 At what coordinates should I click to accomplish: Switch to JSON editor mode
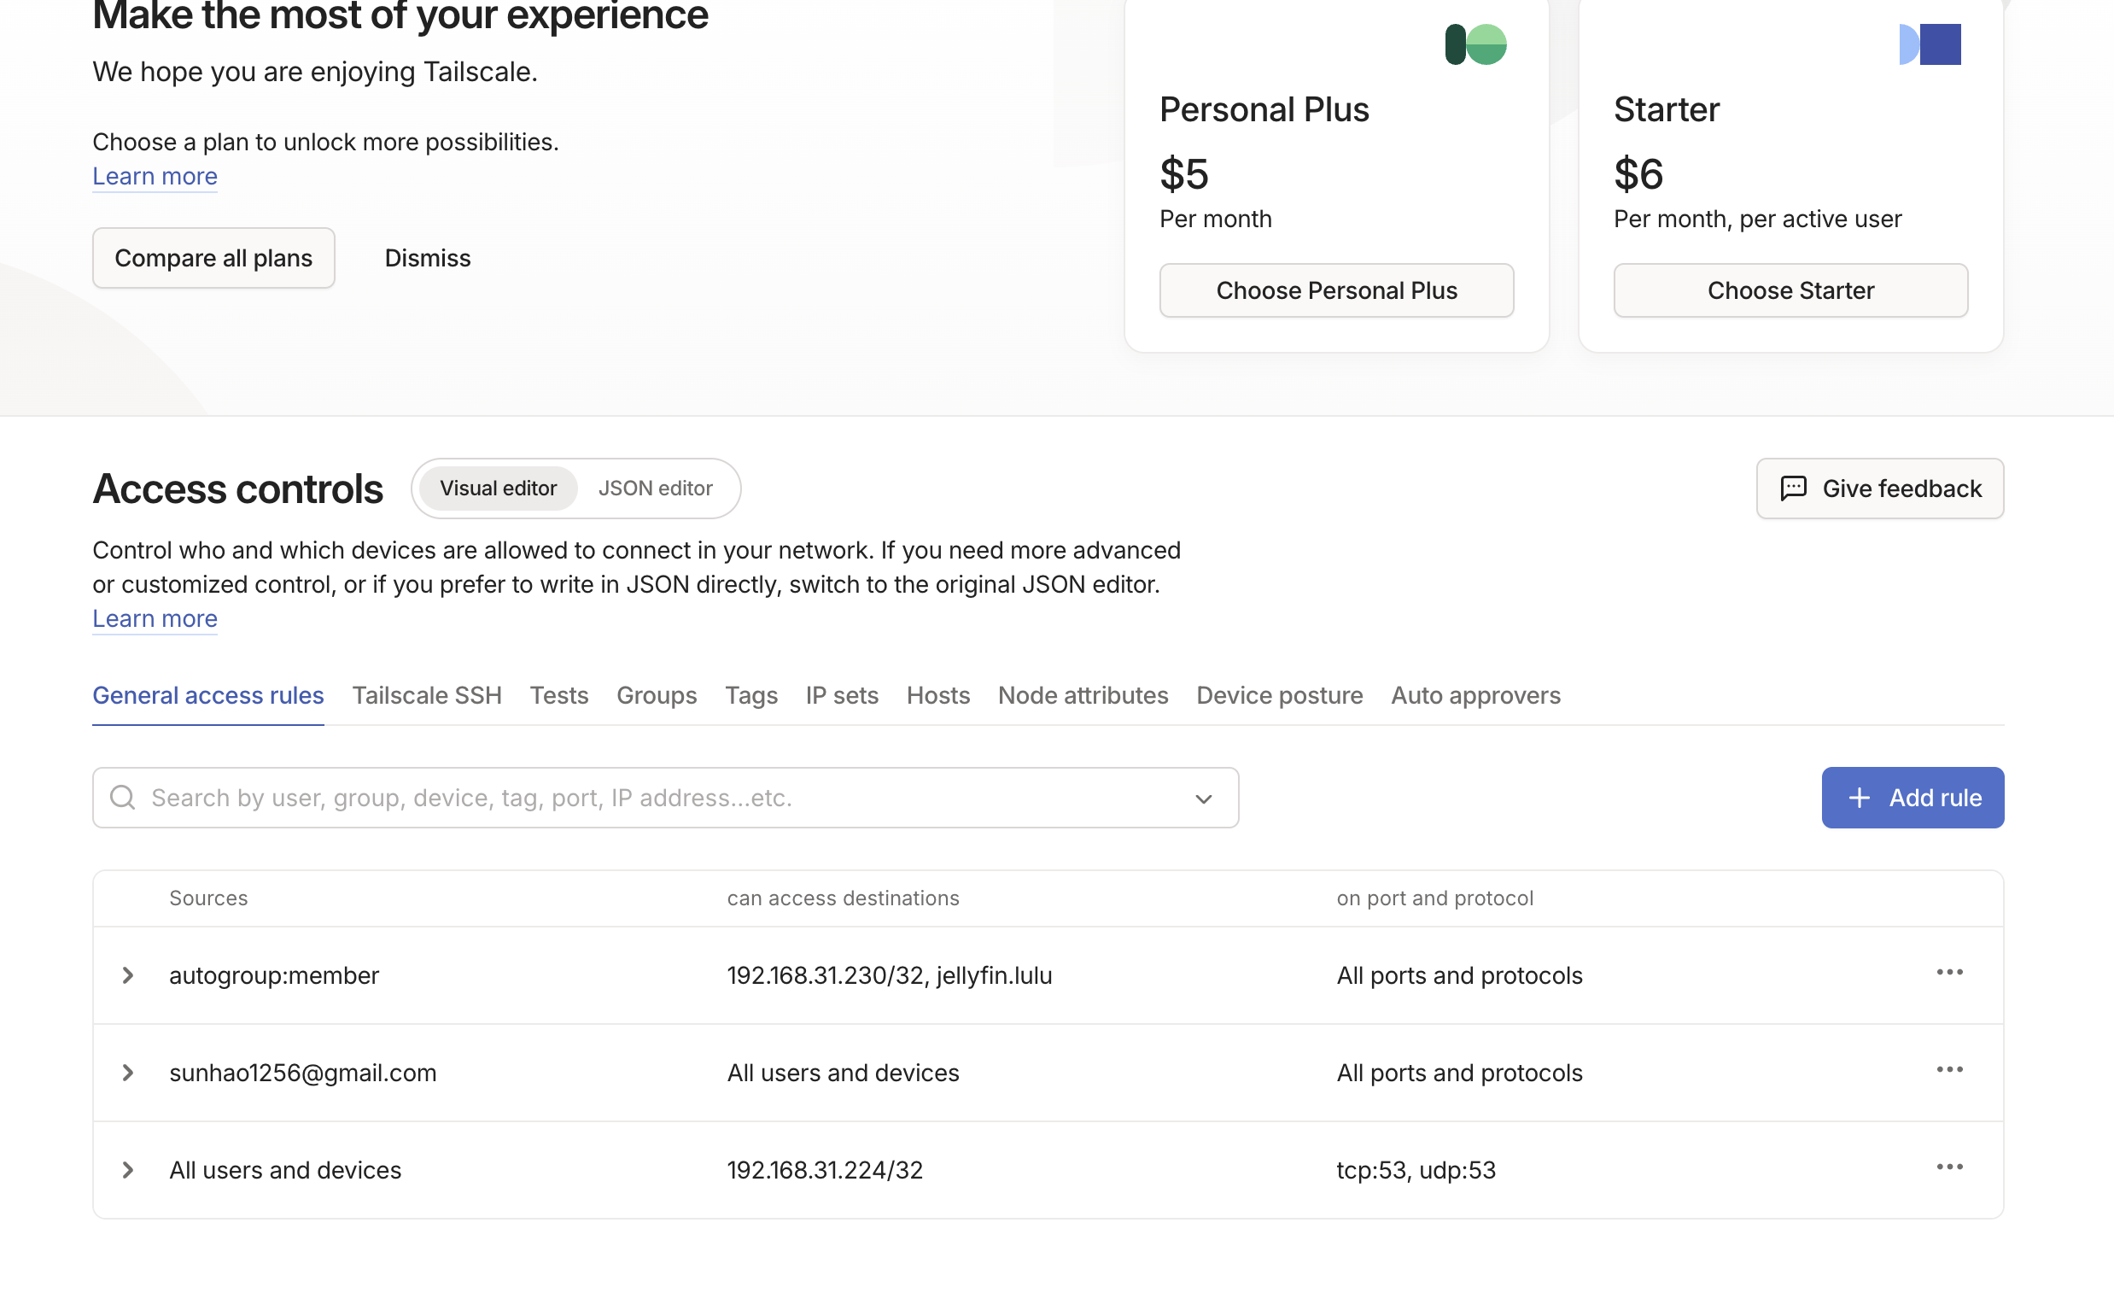(656, 489)
